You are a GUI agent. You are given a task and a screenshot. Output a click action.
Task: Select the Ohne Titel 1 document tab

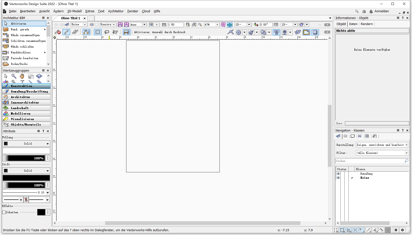71,18
